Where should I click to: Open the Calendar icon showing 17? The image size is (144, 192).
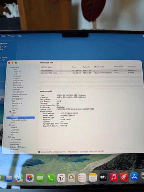pyautogui.click(x=61, y=178)
